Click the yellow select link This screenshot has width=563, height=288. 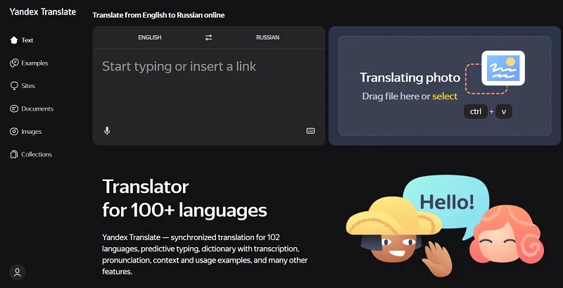(445, 96)
